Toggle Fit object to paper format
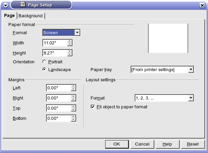This screenshot has height=153, width=208. [x=93, y=107]
